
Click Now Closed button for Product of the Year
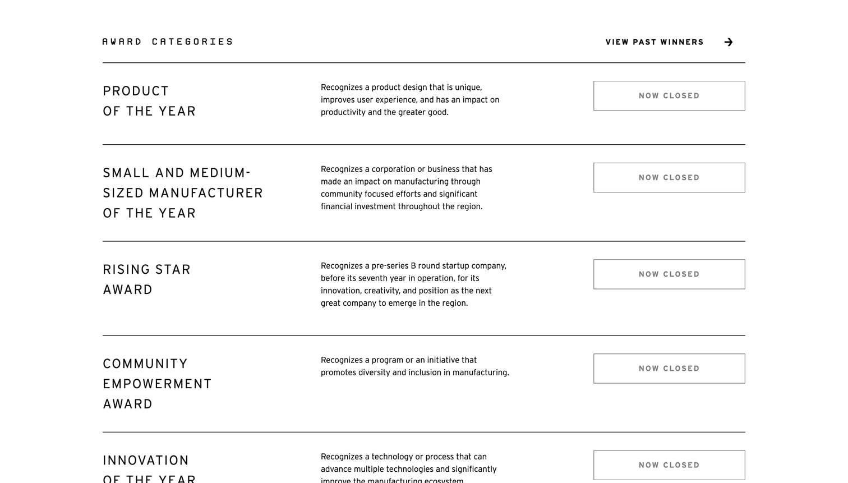[669, 96]
